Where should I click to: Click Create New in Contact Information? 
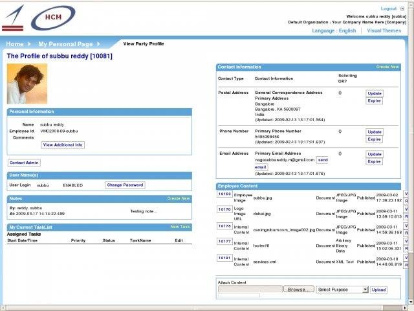tap(387, 67)
